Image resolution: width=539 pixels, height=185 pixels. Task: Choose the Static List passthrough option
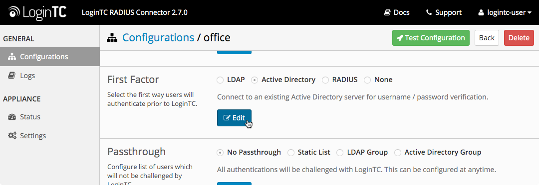291,153
